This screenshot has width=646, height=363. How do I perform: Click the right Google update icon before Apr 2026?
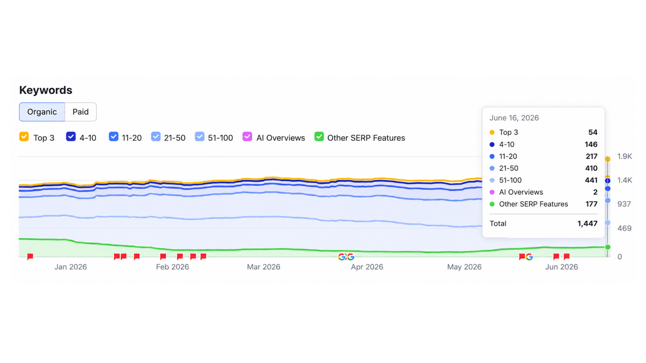point(351,257)
